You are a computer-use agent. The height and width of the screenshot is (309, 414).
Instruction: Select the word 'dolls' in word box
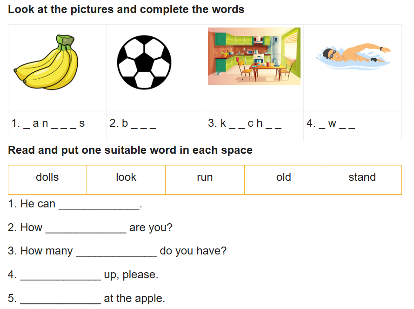(x=47, y=177)
